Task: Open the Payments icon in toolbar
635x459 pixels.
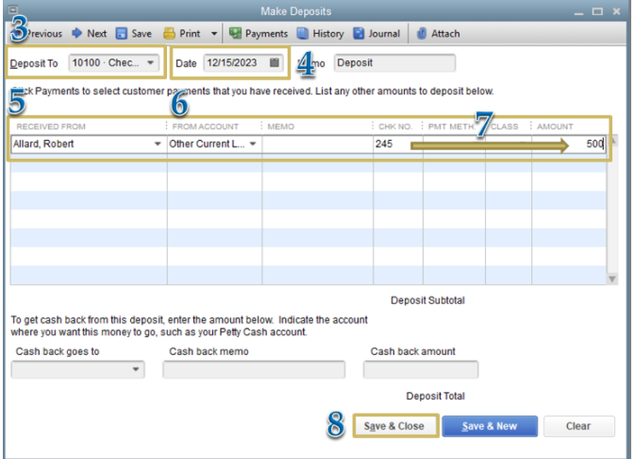Action: click(x=235, y=33)
